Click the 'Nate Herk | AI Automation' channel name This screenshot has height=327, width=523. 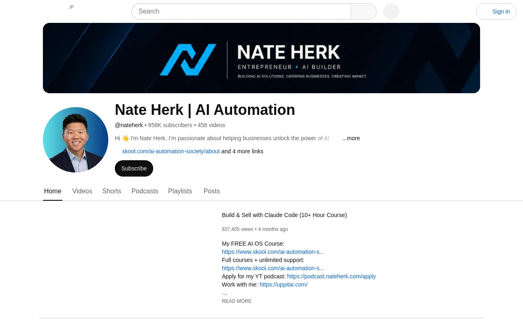click(205, 110)
